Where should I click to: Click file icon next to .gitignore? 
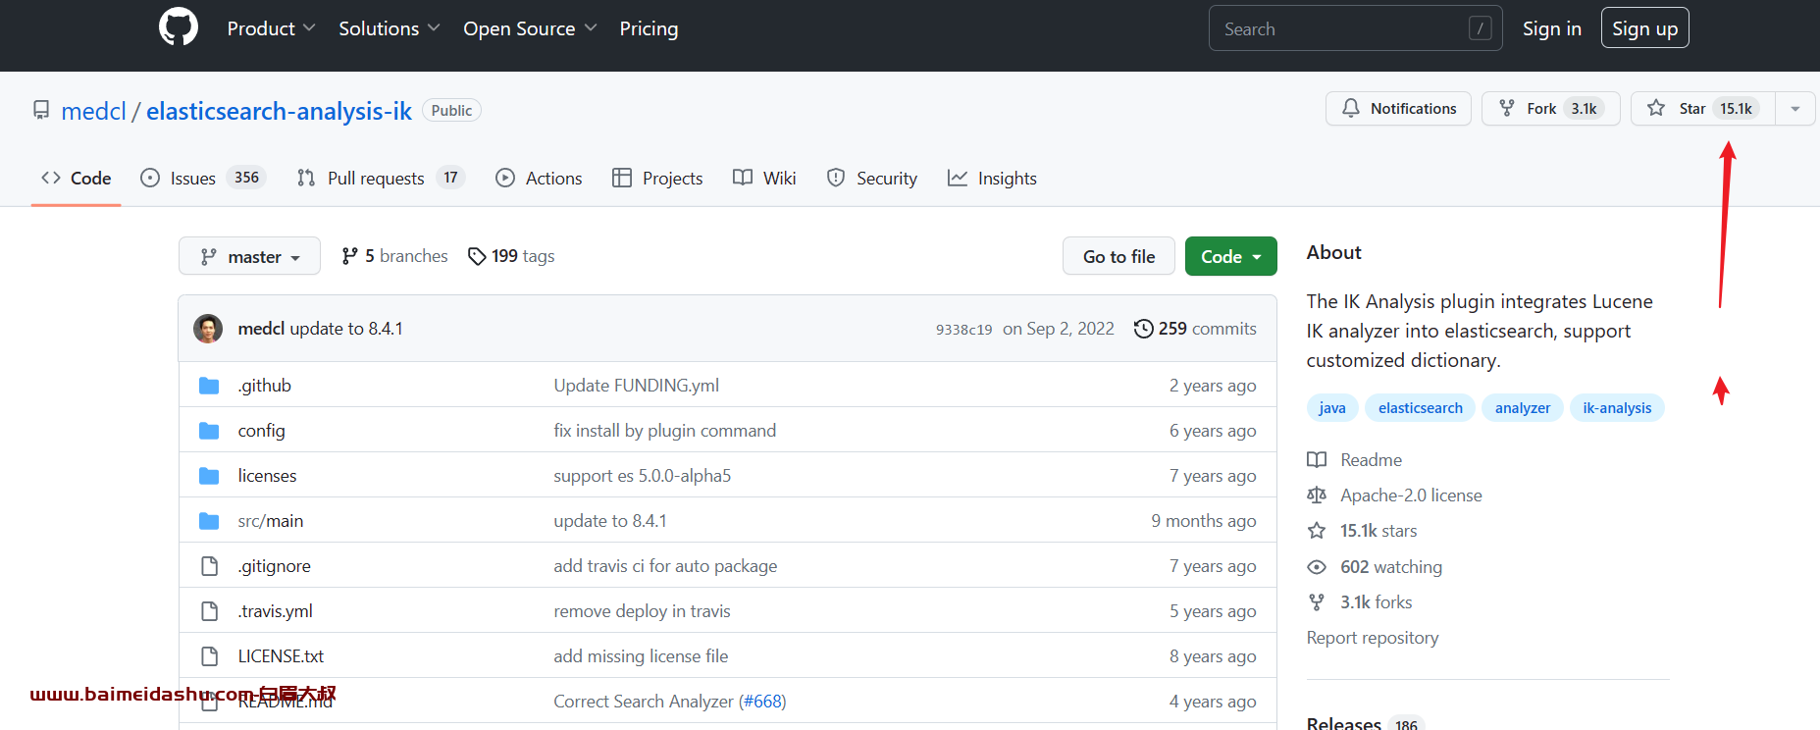point(209,566)
